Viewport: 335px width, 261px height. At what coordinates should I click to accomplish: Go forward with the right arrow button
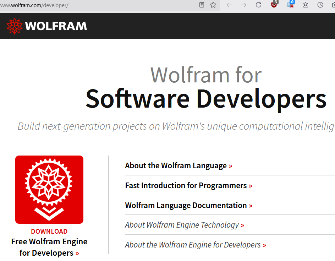tap(244, 5)
